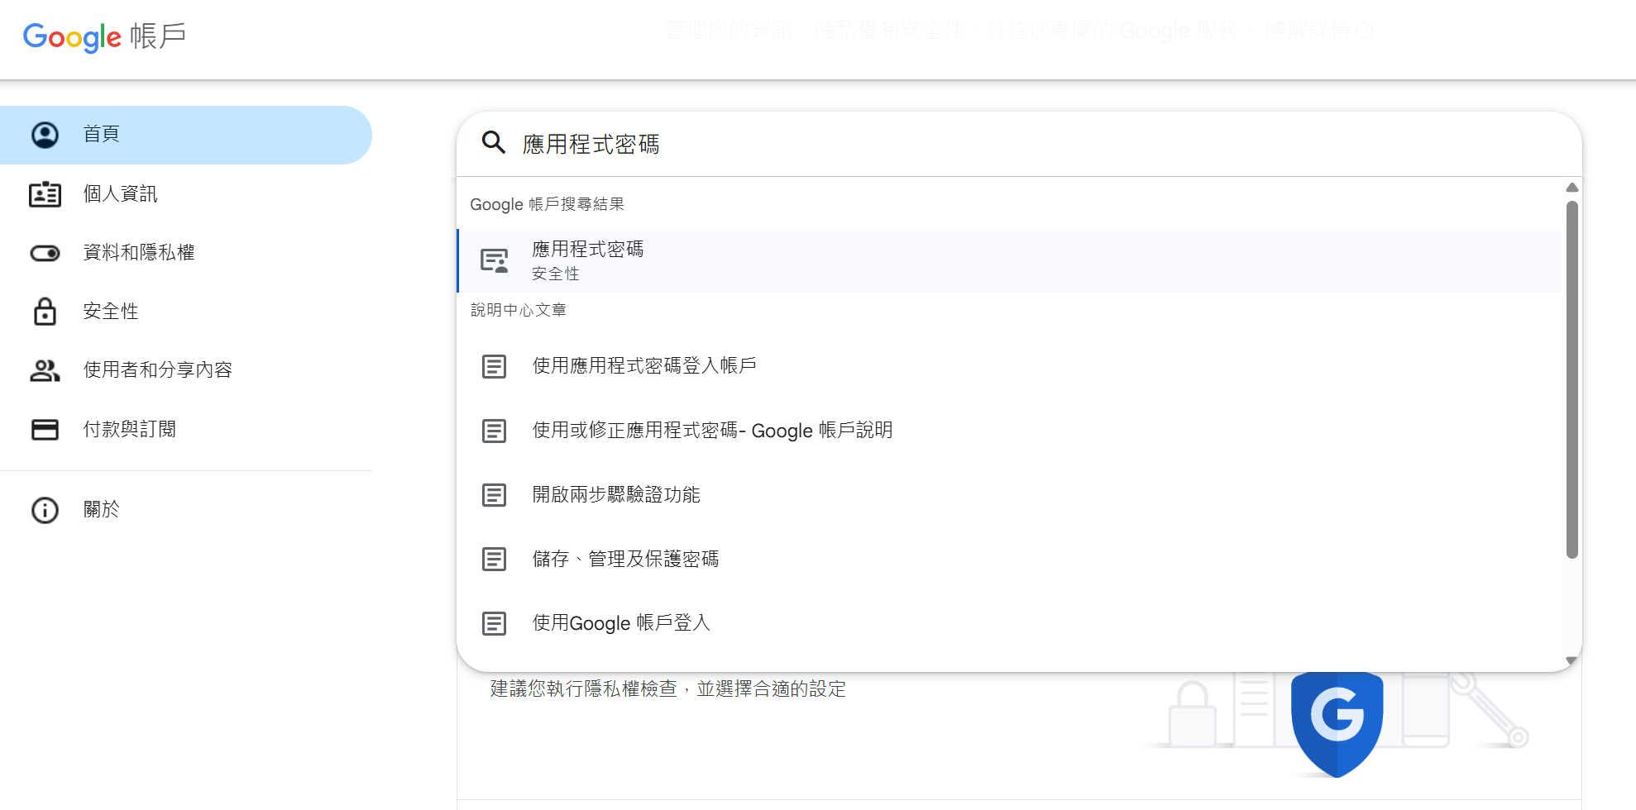Click the 關於 info icon
The width and height of the screenshot is (1636, 810).
(x=45, y=510)
